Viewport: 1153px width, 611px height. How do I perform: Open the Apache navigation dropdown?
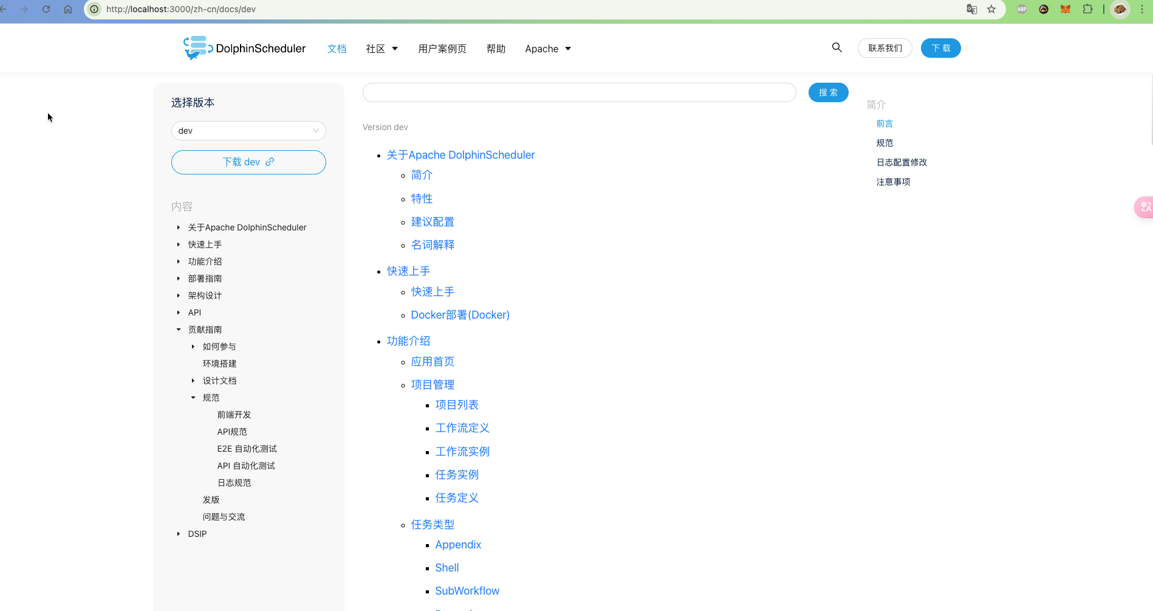point(547,49)
